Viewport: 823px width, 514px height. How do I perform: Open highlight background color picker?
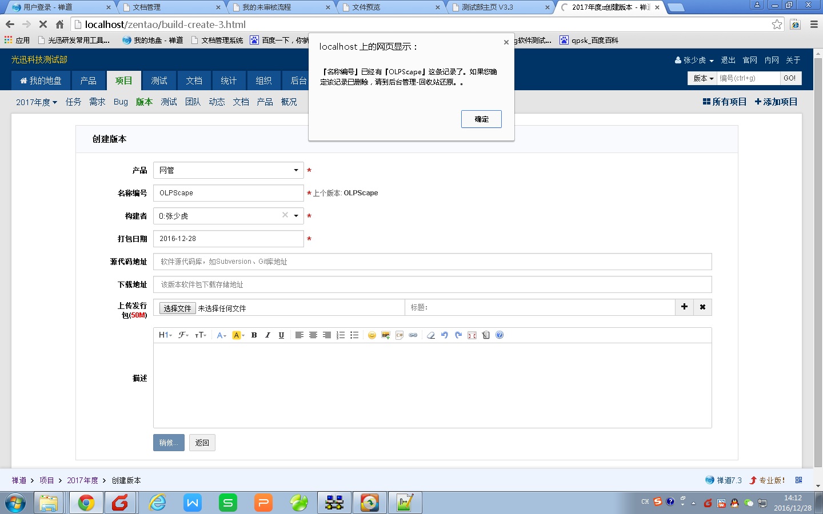(x=238, y=335)
